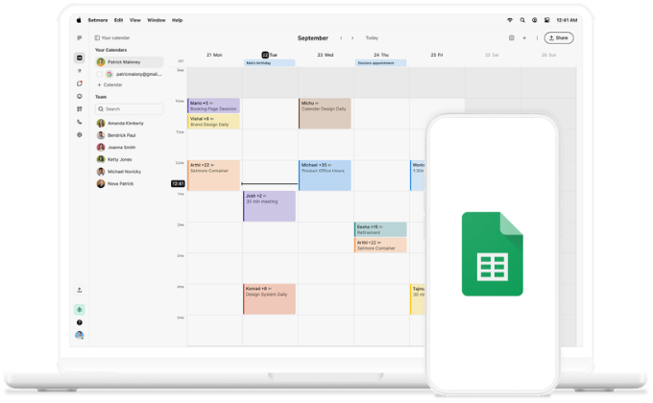Click the green highlighted icon in left rail
The image size is (653, 403).
tap(80, 310)
